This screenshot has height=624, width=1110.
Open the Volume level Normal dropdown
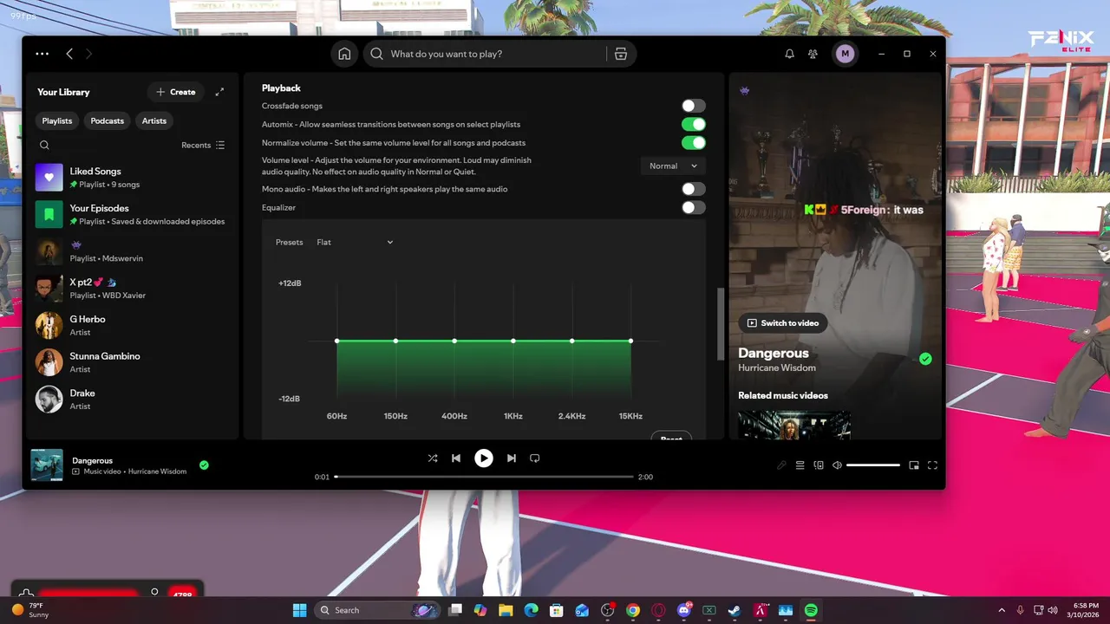(673, 166)
